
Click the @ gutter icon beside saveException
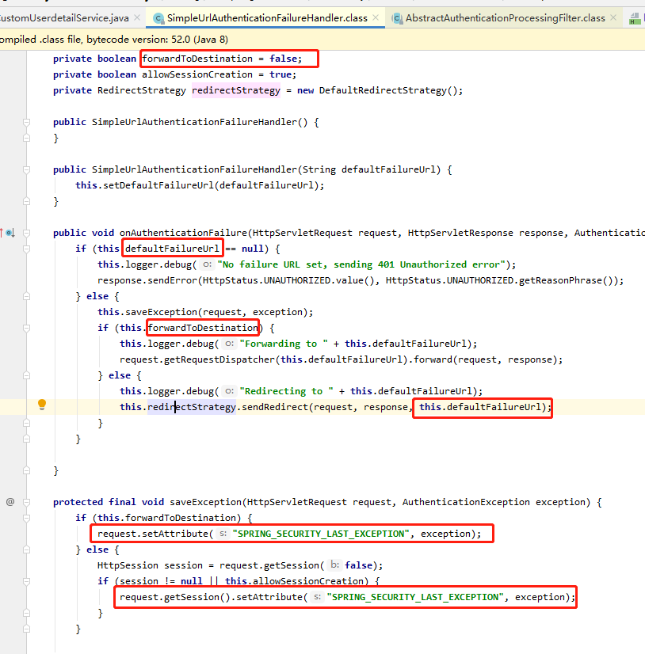pyautogui.click(x=10, y=502)
